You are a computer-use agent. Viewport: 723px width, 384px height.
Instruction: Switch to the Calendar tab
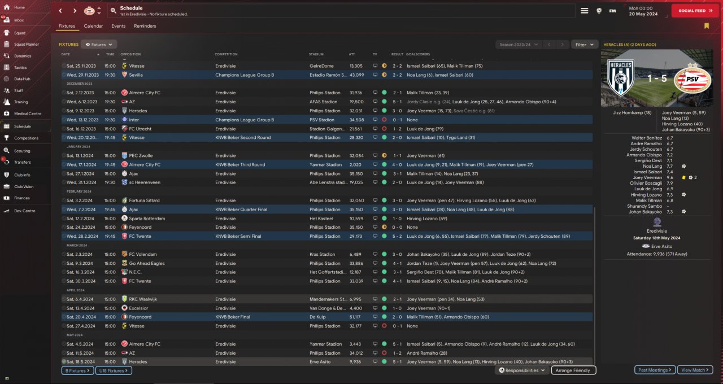coord(93,26)
